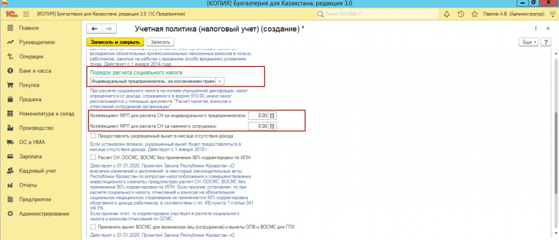Click Записать и закрыть button
Viewport: 559px width, 240px height.
115,42
